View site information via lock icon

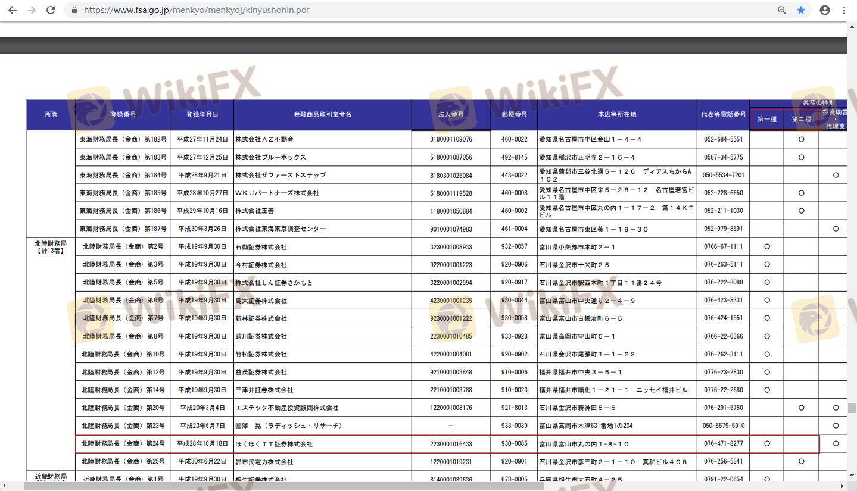click(x=74, y=10)
